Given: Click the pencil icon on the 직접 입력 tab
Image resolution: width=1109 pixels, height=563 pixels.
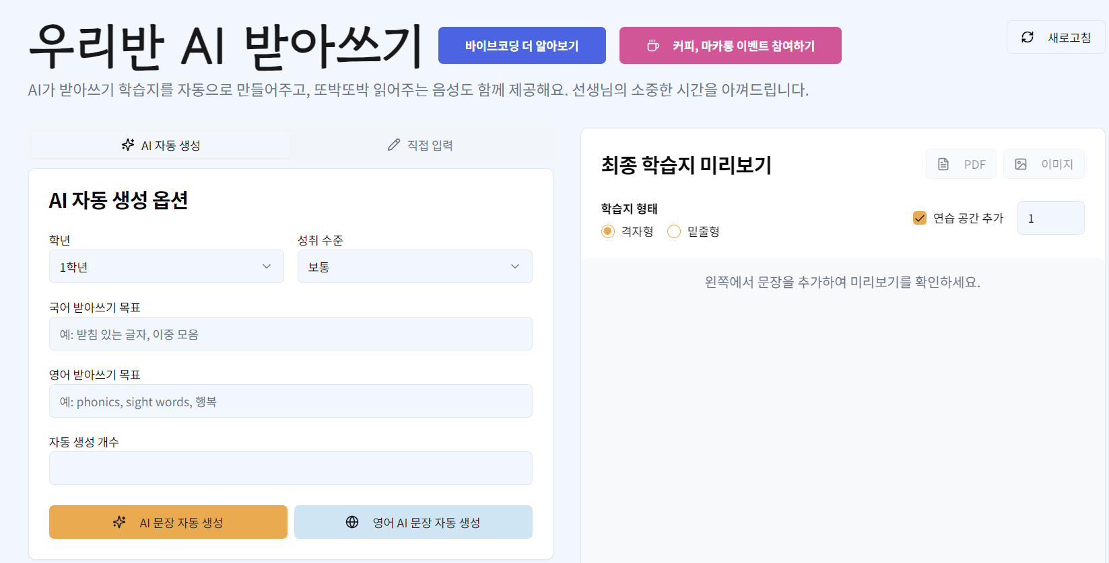Looking at the screenshot, I should tap(393, 144).
